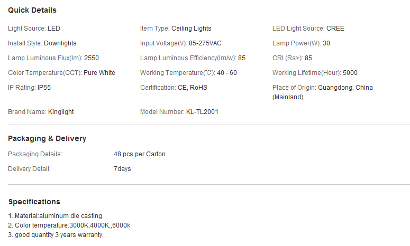Click the CRI Ra 85 value
This screenshot has height=246, width=410.
coord(308,58)
